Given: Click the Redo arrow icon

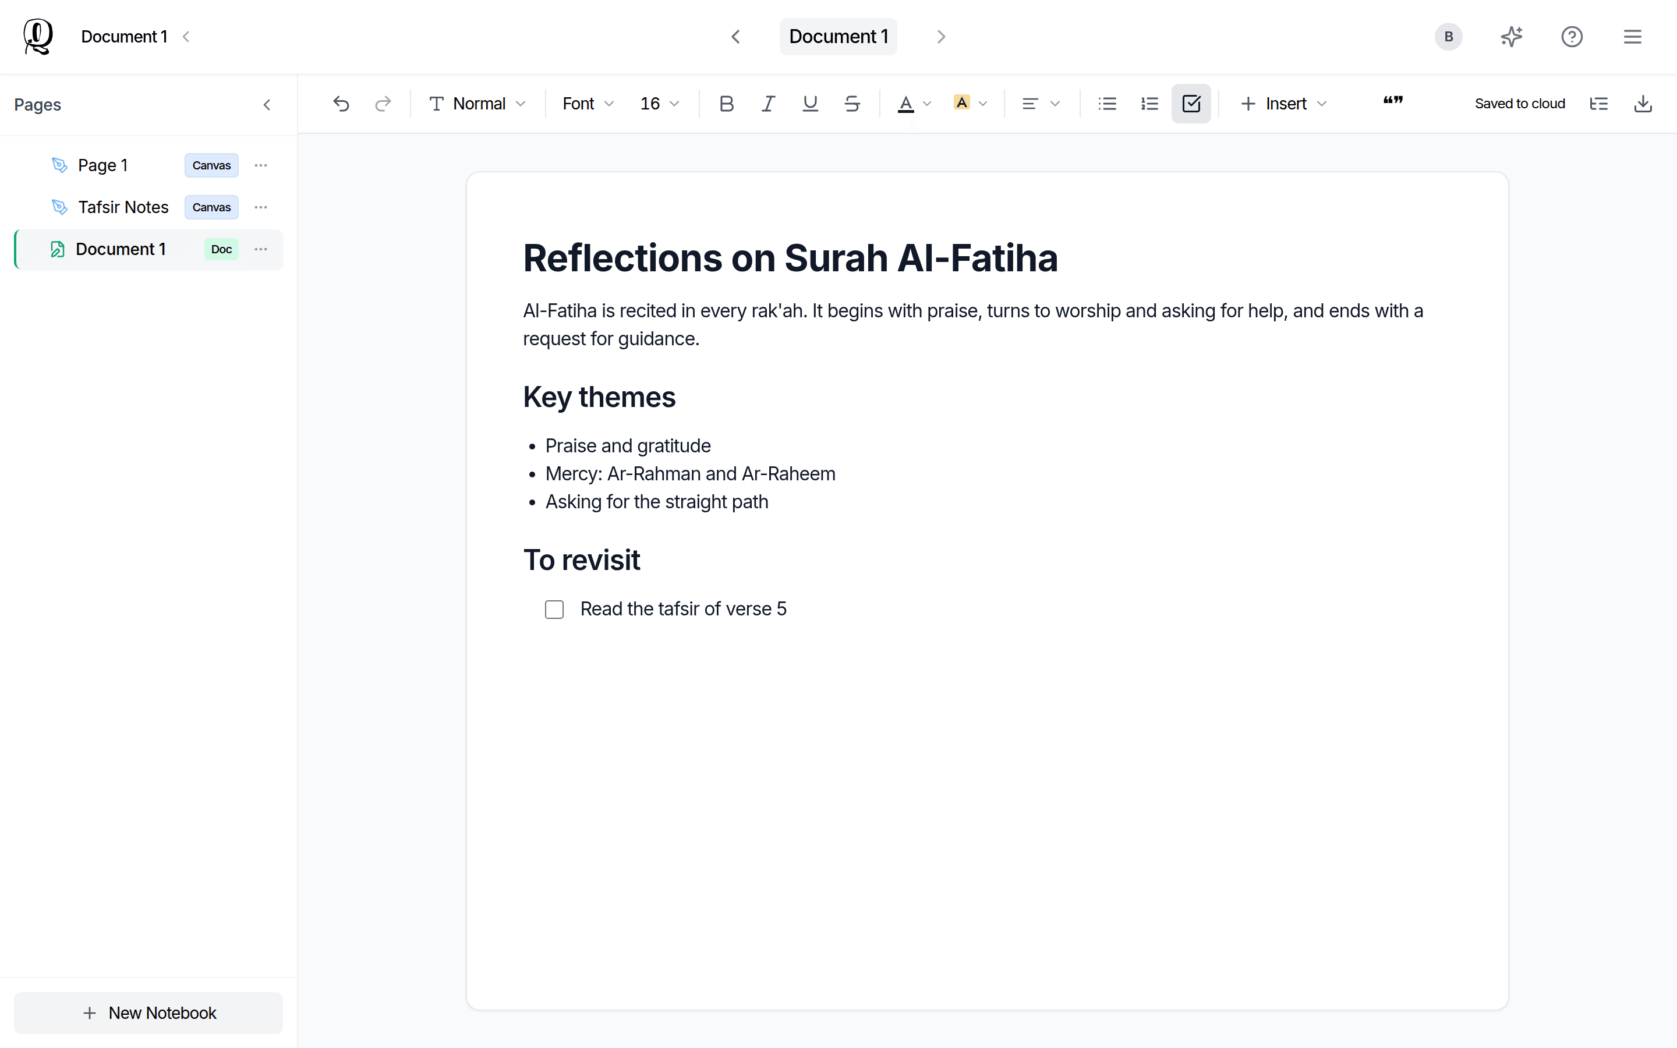Looking at the screenshot, I should [383, 104].
